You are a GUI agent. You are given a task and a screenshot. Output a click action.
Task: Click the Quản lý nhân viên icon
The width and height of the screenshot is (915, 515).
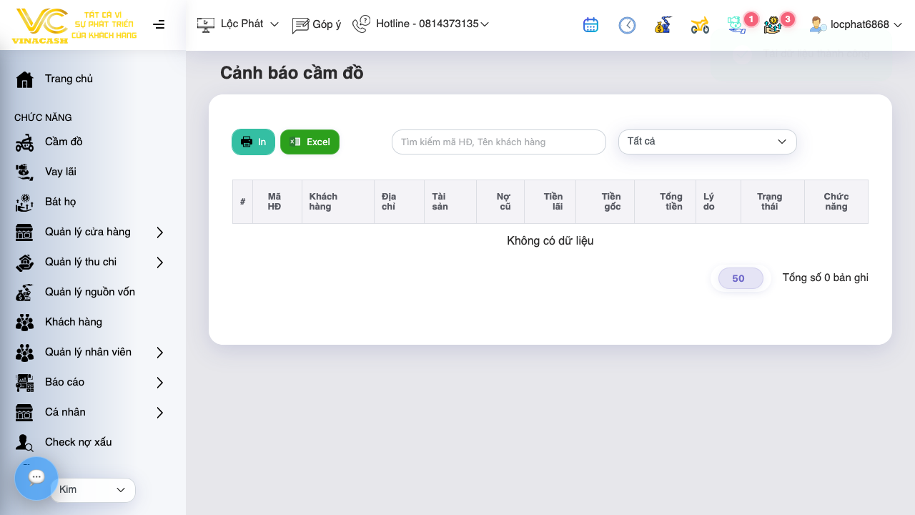(x=25, y=353)
